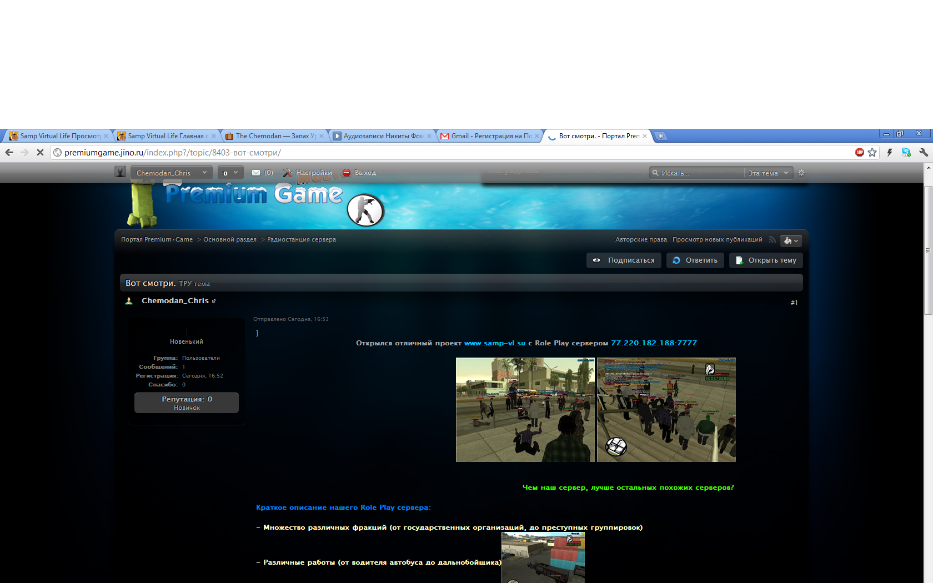
Task: Click the Выход logout link
Action: (x=359, y=173)
